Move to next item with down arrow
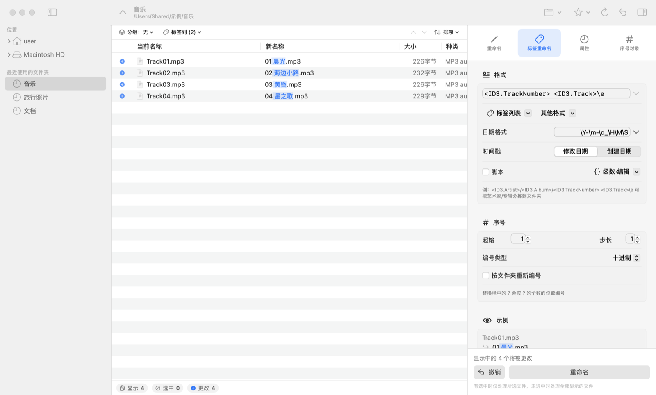The image size is (656, 395). 424,32
